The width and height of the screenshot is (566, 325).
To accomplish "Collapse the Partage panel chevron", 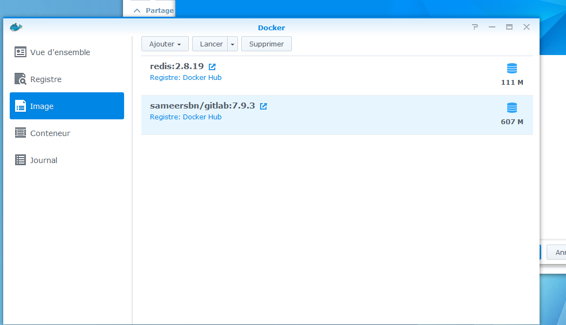I will point(137,10).
